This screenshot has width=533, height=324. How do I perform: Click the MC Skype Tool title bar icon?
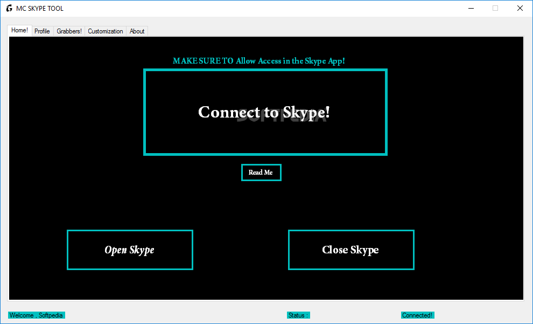pos(9,8)
